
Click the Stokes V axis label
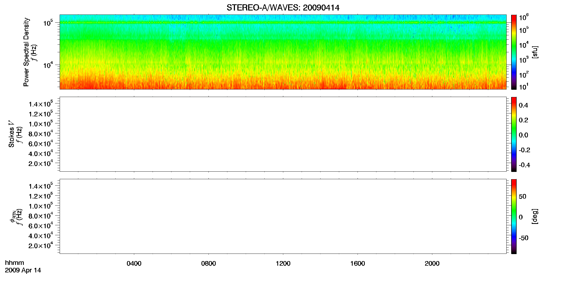(12, 134)
